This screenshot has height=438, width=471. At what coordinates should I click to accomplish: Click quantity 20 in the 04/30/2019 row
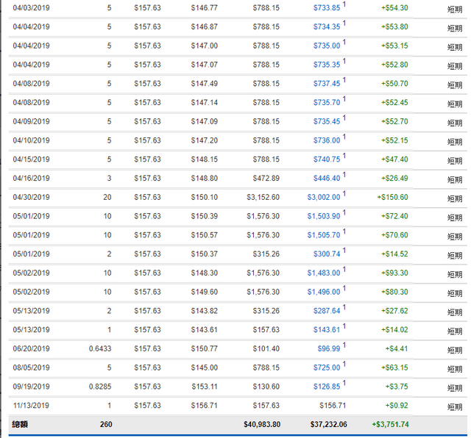coord(107,197)
